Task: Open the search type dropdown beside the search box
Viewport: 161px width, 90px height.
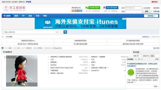Action: (x=59, y=32)
